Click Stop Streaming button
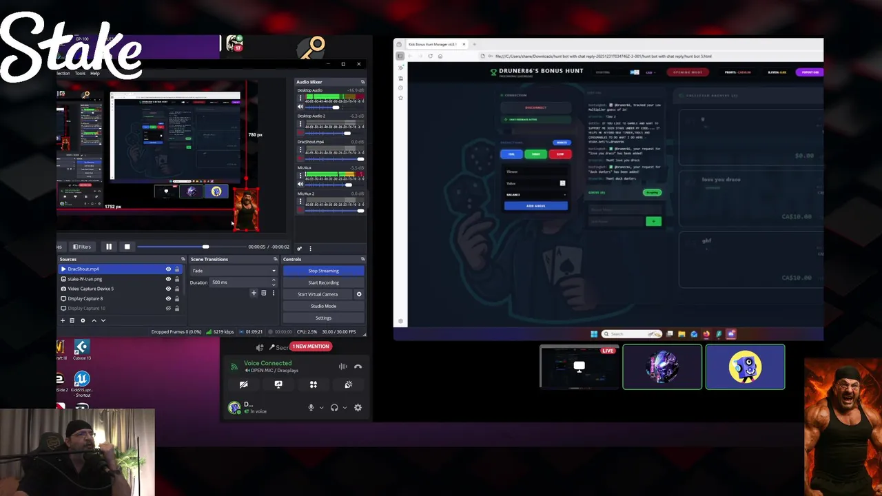 point(323,271)
